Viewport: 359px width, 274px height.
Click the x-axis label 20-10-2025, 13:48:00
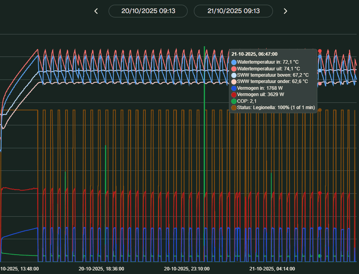coord(20,269)
